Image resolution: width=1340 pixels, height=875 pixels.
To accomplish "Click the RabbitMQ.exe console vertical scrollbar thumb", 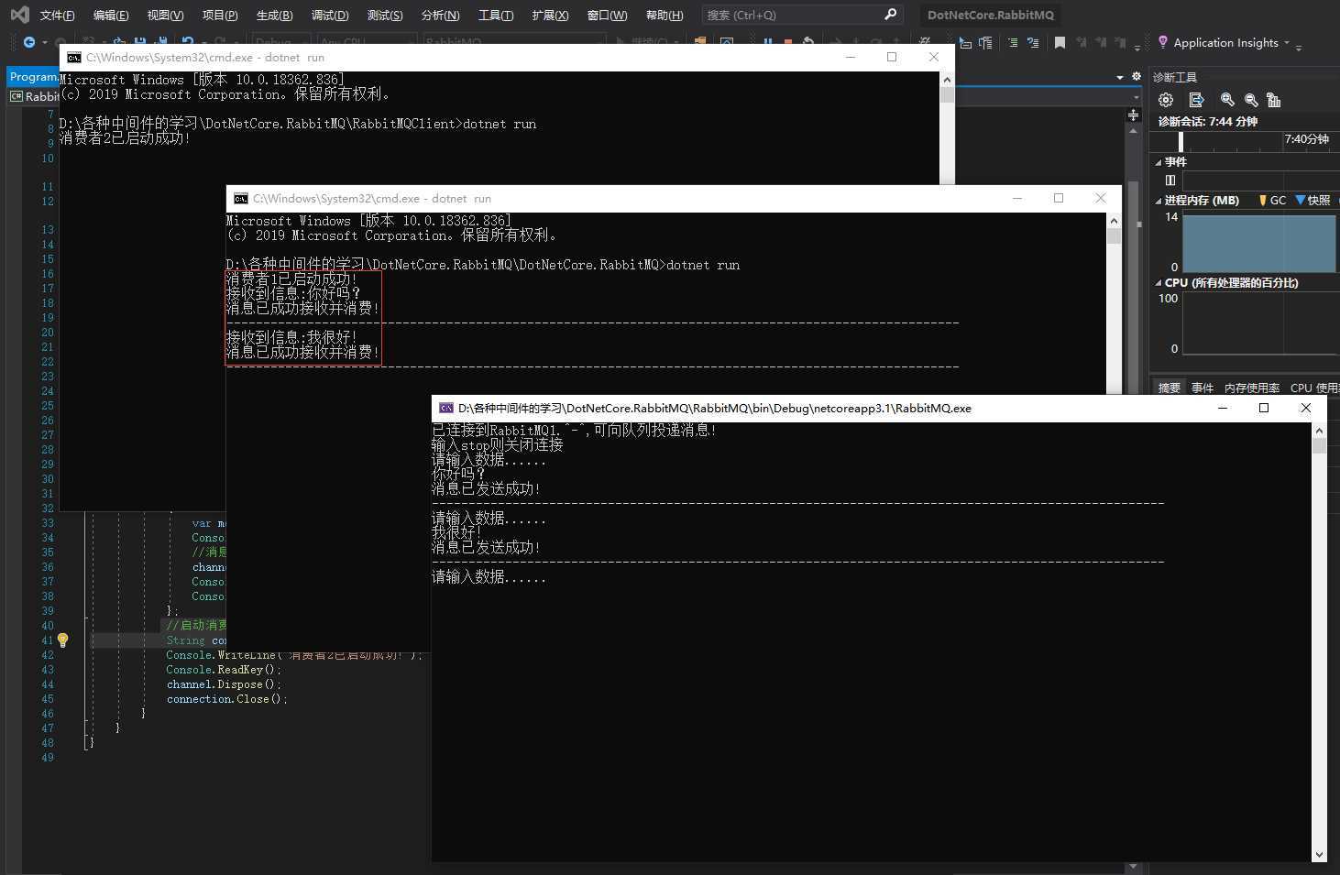I will coord(1319,446).
